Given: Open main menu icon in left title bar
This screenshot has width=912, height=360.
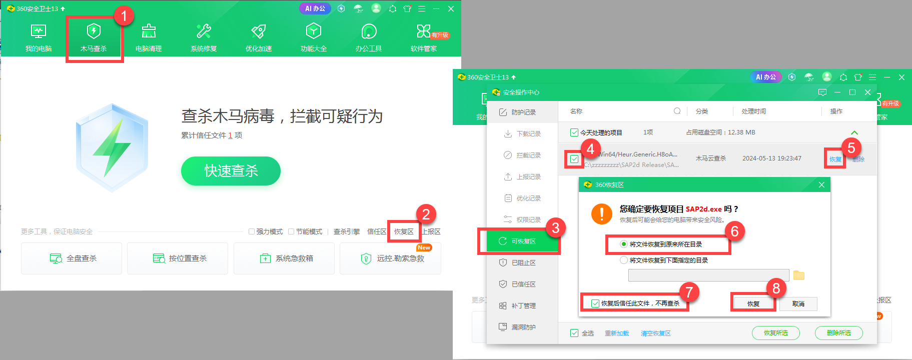Looking at the screenshot, I should click(x=422, y=8).
